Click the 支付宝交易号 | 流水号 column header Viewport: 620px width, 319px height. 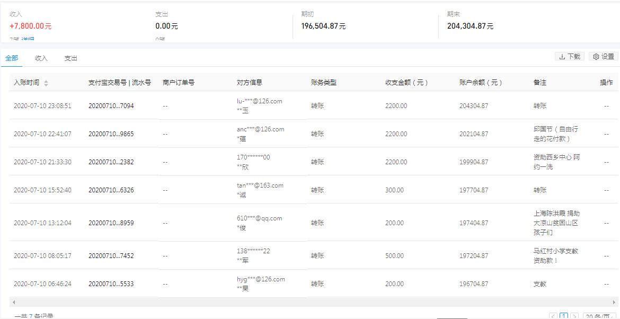coord(119,83)
